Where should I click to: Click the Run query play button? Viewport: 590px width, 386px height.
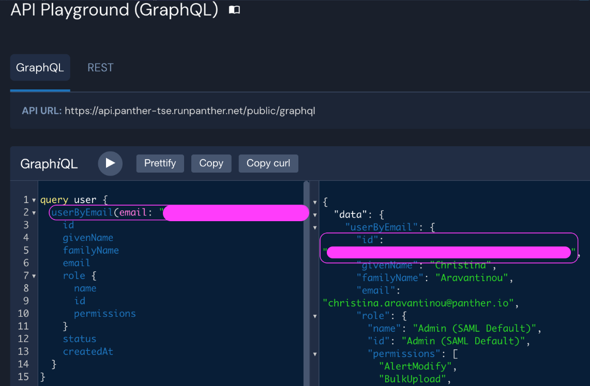pos(110,163)
